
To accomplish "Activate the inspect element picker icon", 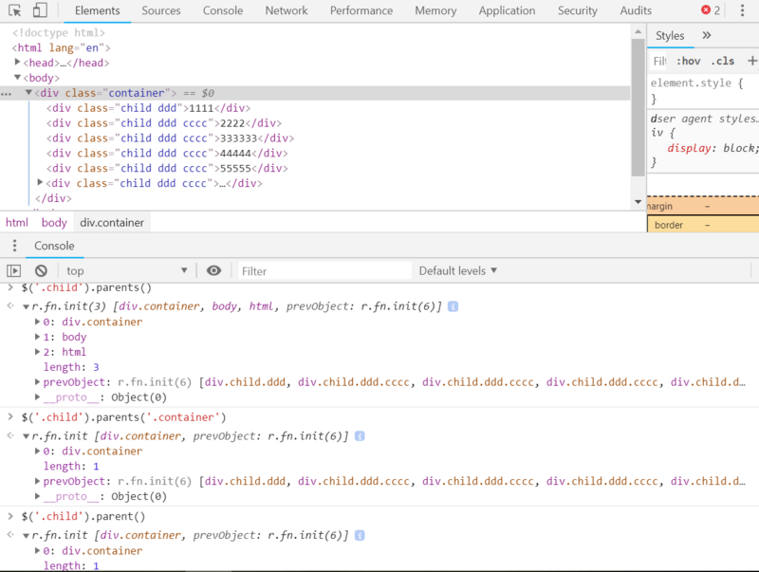I will pyautogui.click(x=15, y=10).
